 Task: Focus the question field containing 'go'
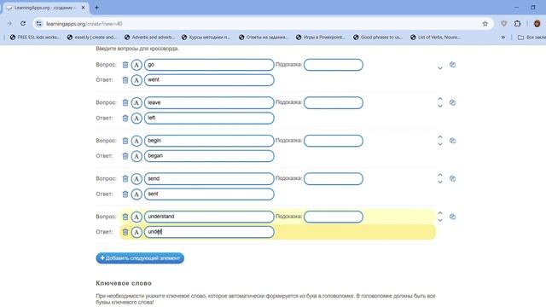point(209,65)
